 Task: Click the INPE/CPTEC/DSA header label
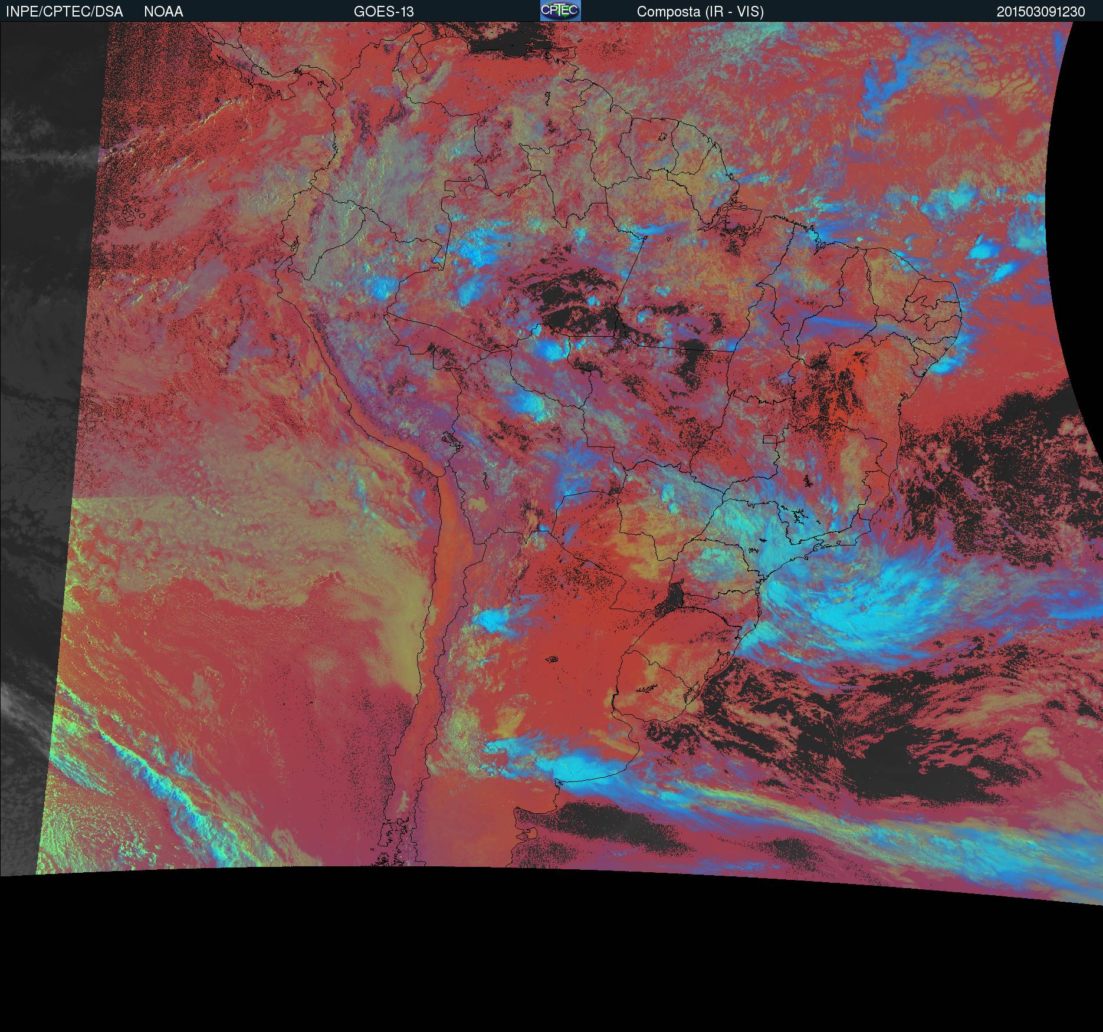pyautogui.click(x=64, y=12)
